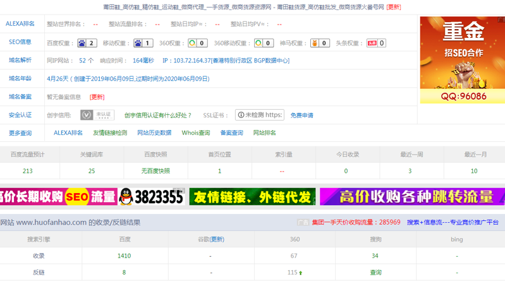Open 友情链接检测 under 更多查询
Viewport: 505px width, 284px height.
[x=110, y=133]
